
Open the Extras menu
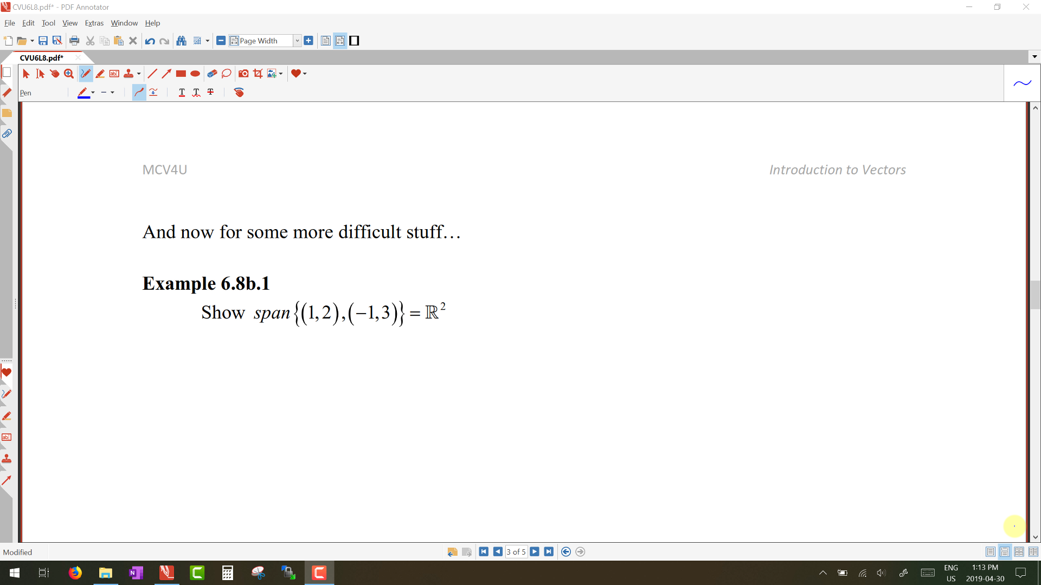pos(94,23)
